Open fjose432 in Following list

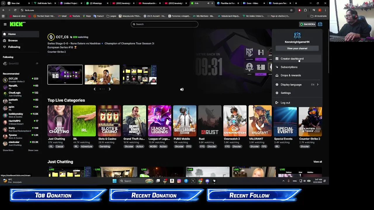tap(20, 64)
